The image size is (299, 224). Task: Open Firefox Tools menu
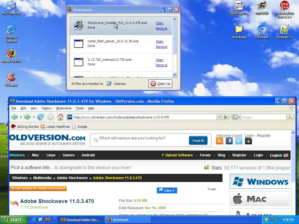[79, 108]
